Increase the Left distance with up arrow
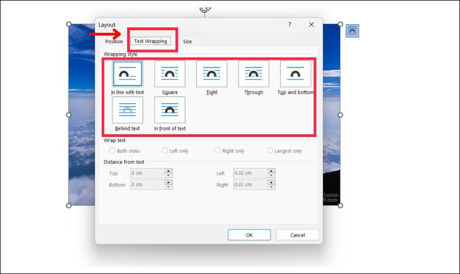 (x=272, y=171)
